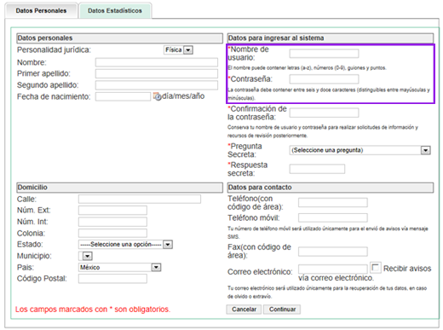This screenshot has height=330, width=443.
Task: Select the Datos Personales tab
Action: 41,10
